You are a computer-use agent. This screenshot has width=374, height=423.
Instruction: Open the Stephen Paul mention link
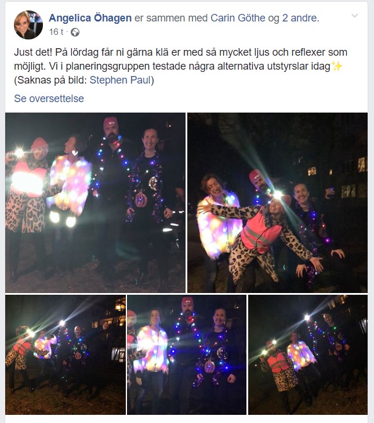point(120,80)
